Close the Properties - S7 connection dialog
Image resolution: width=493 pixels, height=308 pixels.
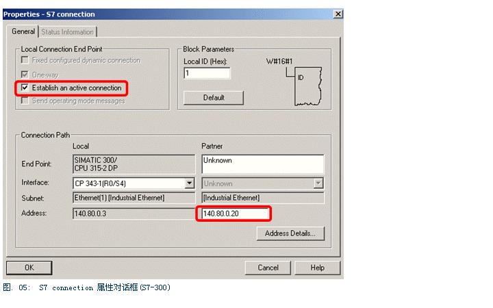(338, 14)
